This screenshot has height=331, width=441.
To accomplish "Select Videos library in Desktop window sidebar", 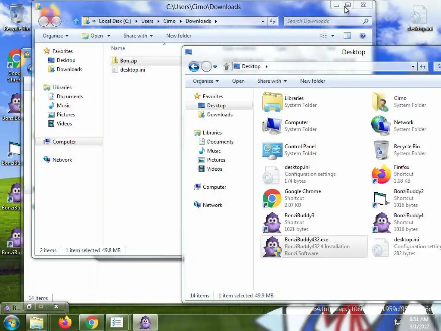I will [211, 169].
